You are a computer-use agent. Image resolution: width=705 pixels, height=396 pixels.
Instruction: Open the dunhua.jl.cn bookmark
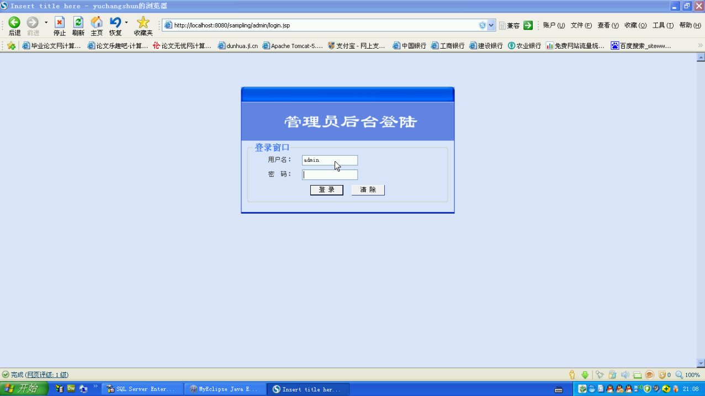tap(238, 46)
